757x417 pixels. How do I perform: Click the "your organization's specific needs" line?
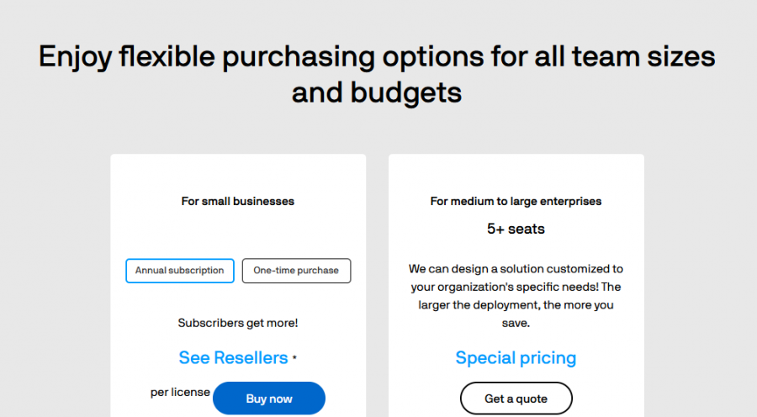click(505, 287)
